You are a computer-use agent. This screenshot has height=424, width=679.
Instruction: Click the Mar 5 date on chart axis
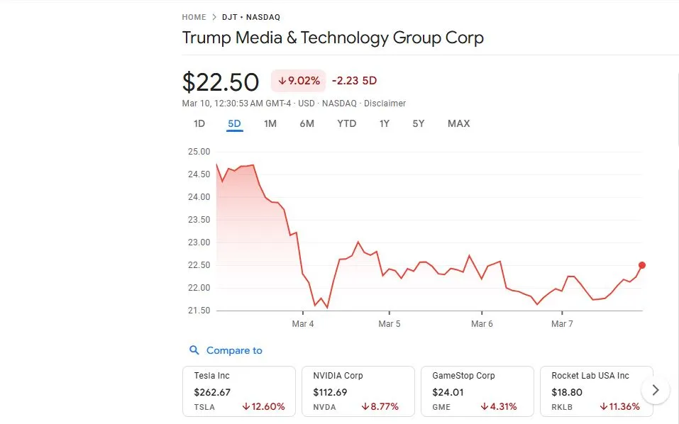pos(389,324)
